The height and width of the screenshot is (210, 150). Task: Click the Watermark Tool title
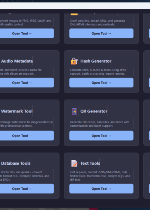tap(17, 111)
